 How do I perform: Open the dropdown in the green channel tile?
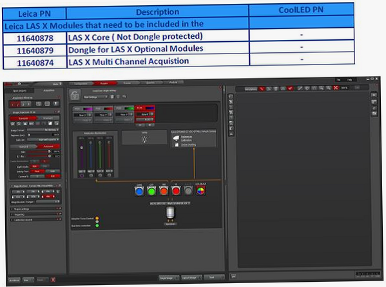(124, 115)
